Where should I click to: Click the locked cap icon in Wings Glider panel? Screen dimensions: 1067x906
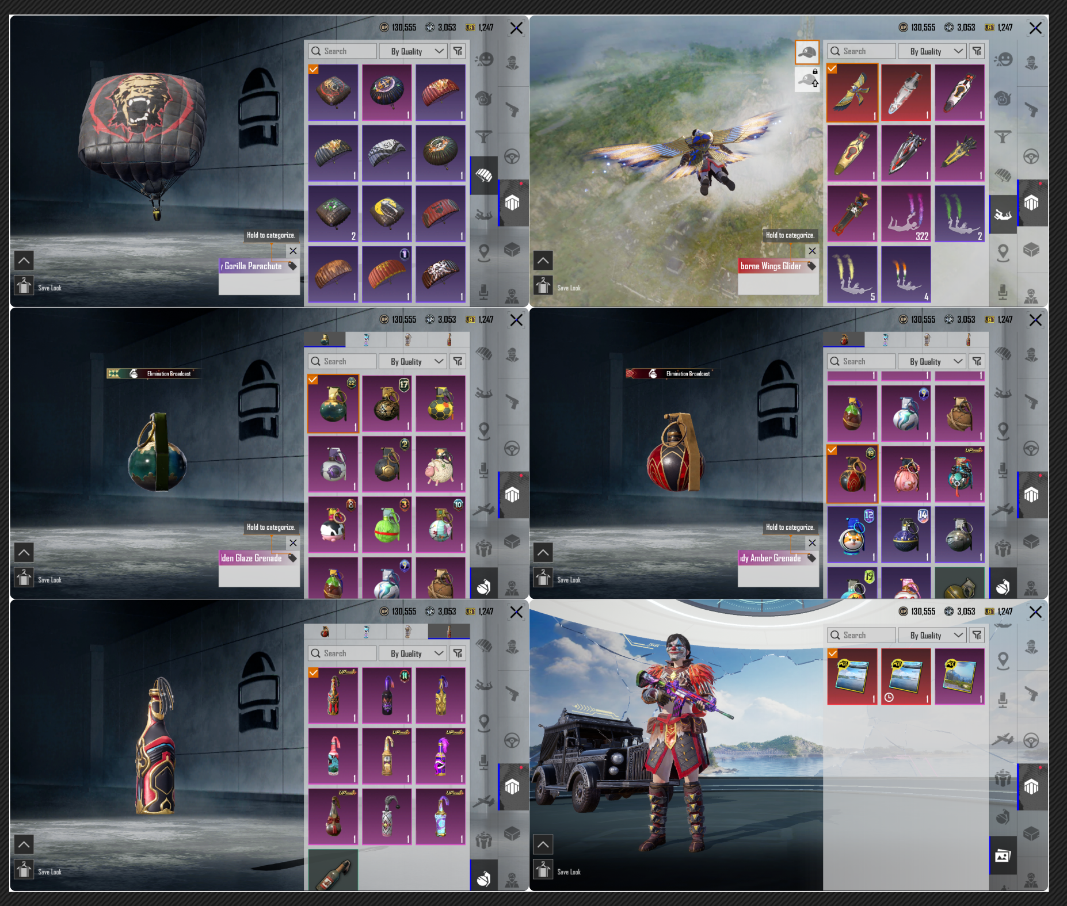[807, 79]
